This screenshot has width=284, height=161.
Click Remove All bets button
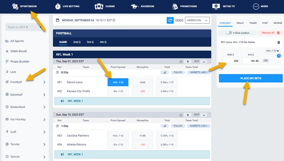[x=271, y=33]
